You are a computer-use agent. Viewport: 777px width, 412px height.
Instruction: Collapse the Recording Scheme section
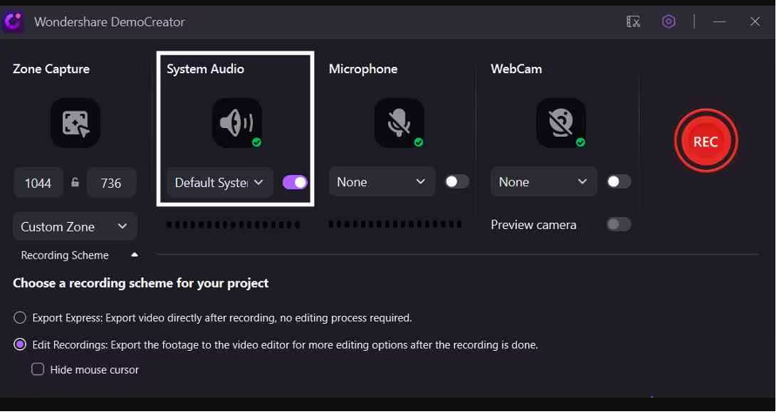(134, 255)
